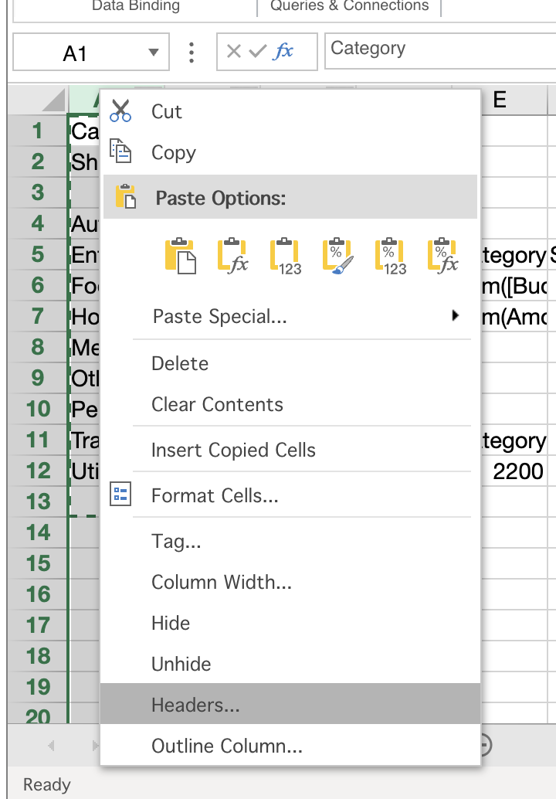
Task: Click the Insert Function fx icon
Action: click(283, 51)
